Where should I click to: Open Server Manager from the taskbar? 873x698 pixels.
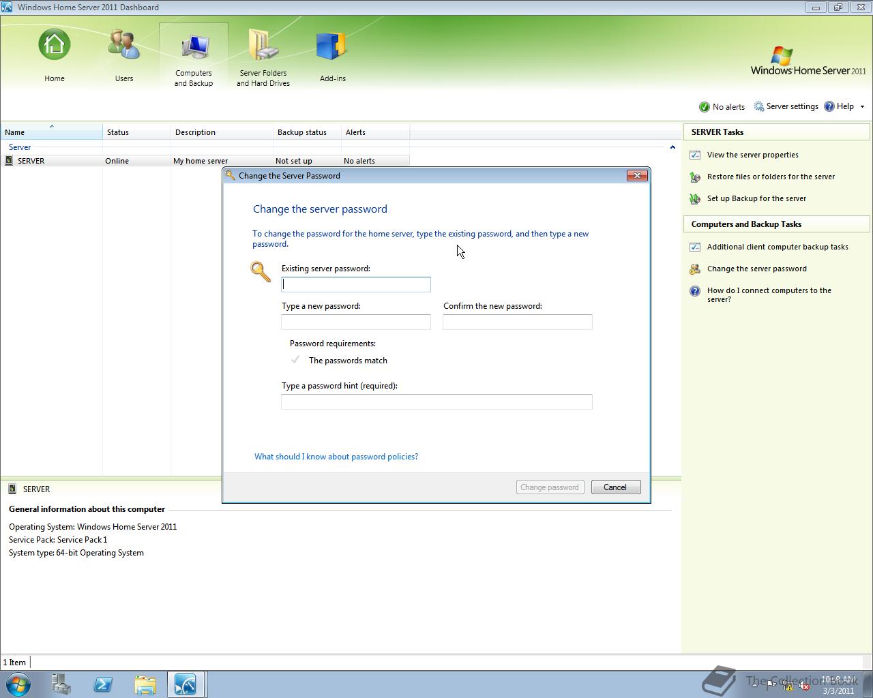pyautogui.click(x=61, y=684)
